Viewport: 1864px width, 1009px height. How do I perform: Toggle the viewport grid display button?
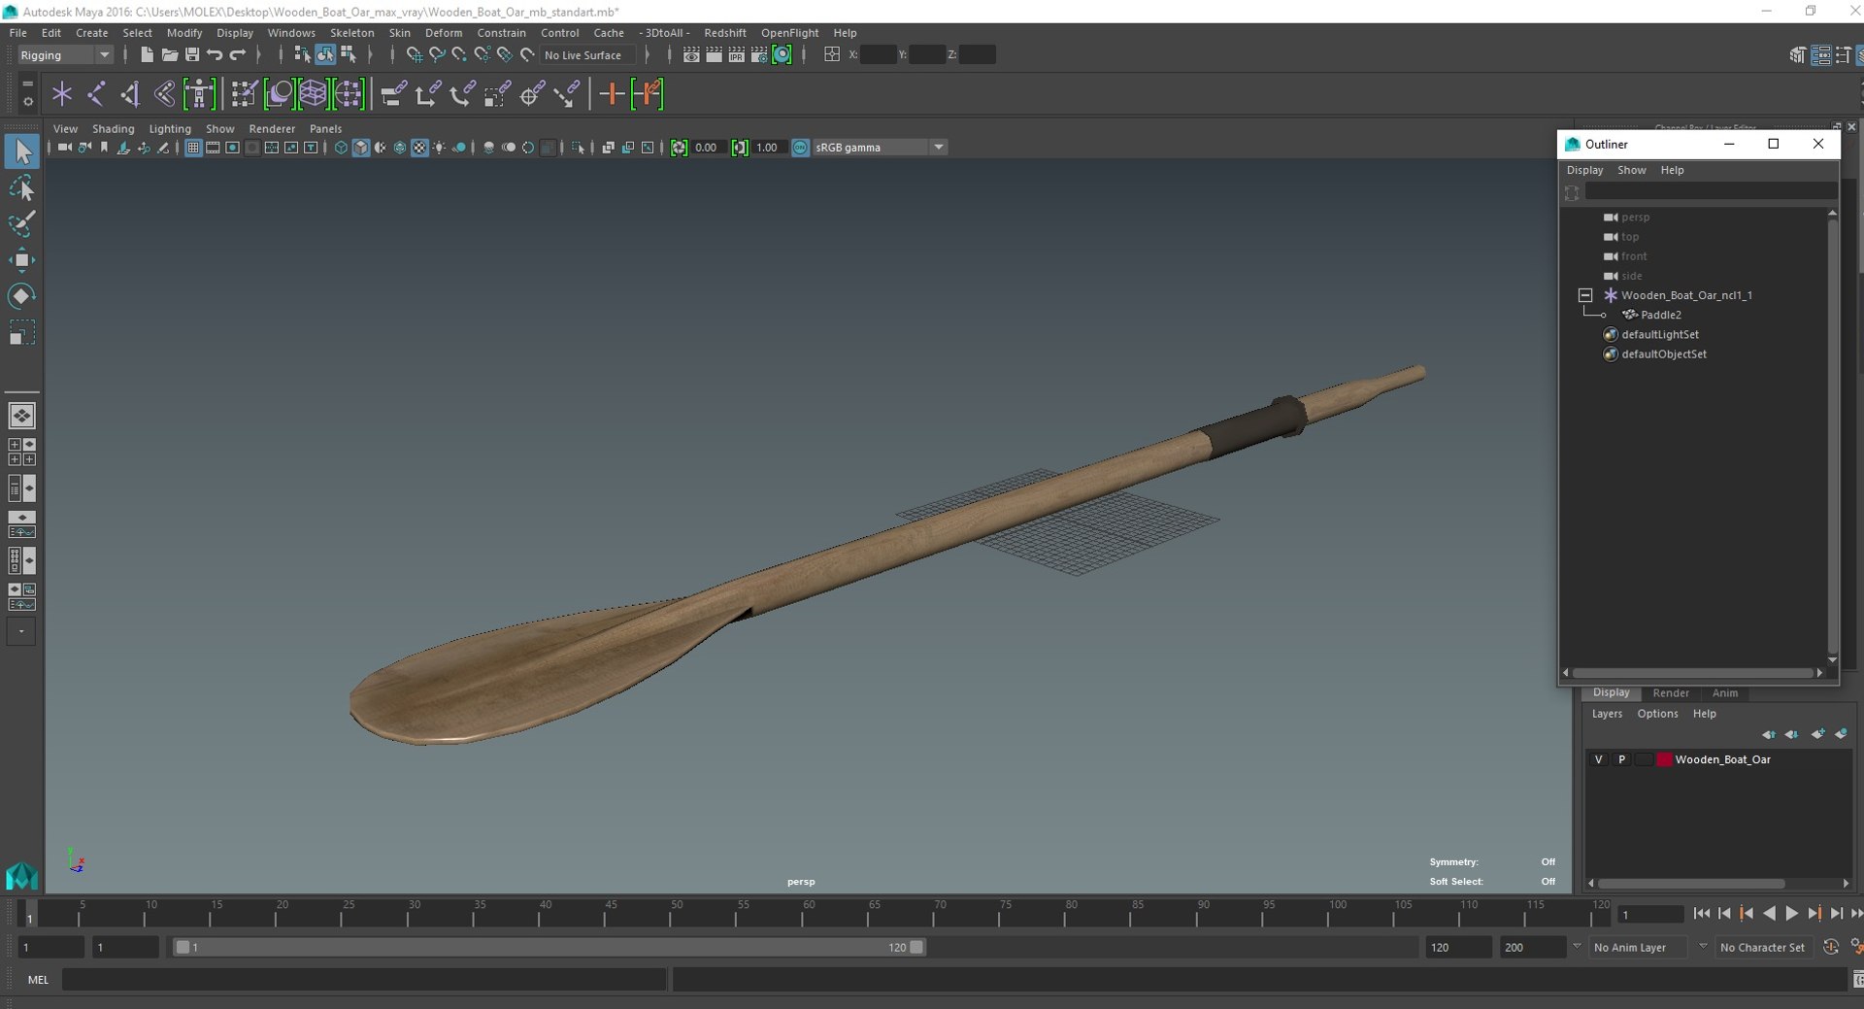click(x=193, y=148)
